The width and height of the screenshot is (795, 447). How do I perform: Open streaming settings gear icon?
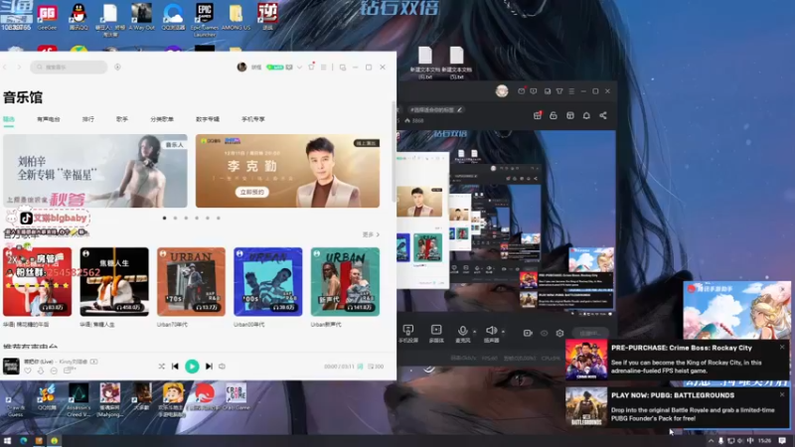point(559,333)
